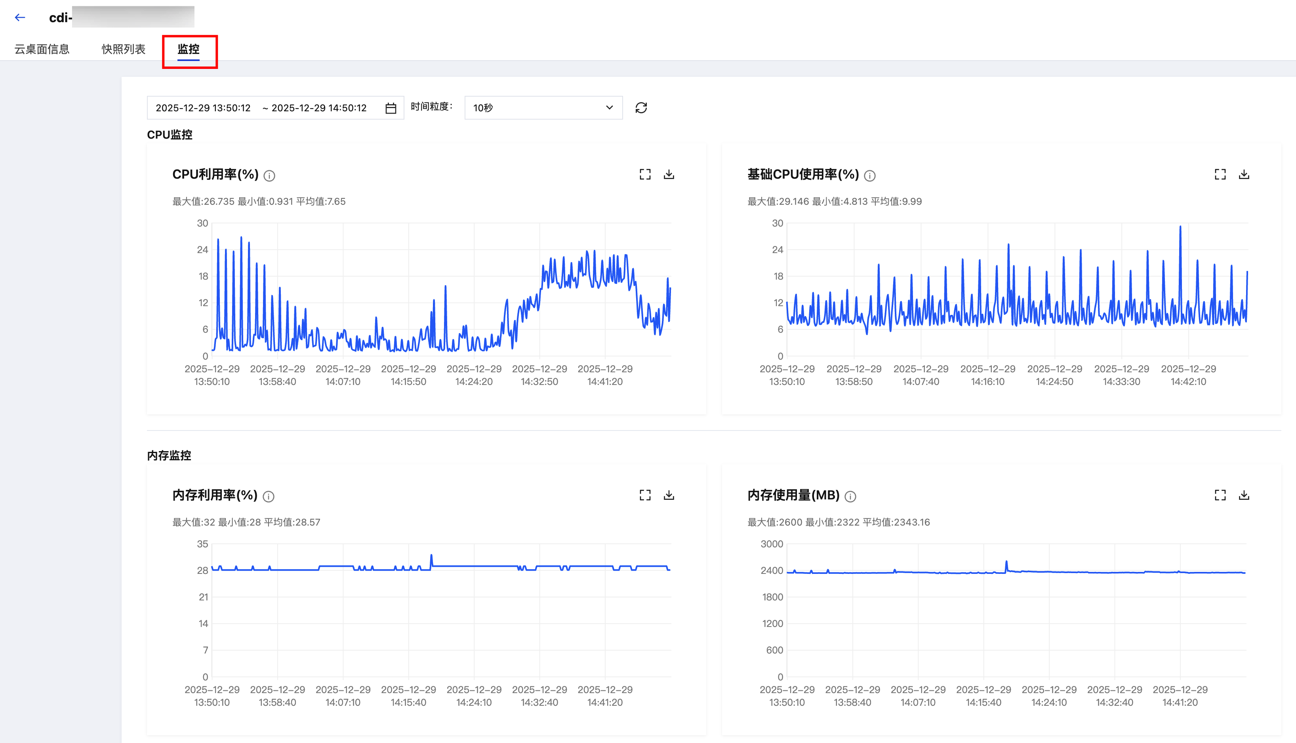Image resolution: width=1296 pixels, height=743 pixels.
Task: Show info tooltip for CPU利用率
Action: [269, 175]
